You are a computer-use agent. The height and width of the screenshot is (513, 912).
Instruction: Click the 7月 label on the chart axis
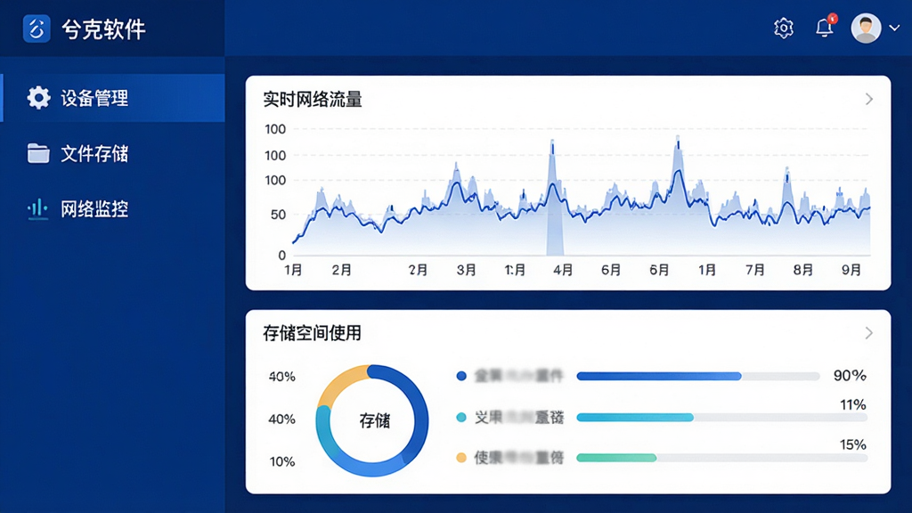(x=755, y=270)
